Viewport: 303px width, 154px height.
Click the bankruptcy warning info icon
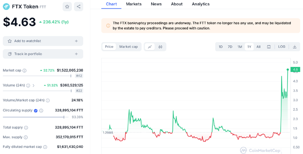pos(108,26)
